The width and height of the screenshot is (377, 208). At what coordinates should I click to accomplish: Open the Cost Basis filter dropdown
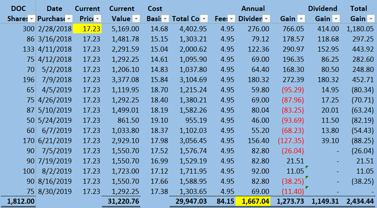pos(165,18)
